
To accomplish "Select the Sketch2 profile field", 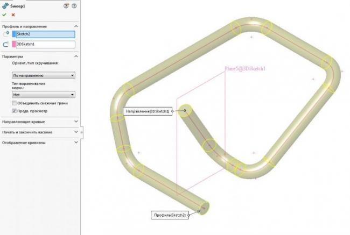I will pyautogui.click(x=46, y=34).
